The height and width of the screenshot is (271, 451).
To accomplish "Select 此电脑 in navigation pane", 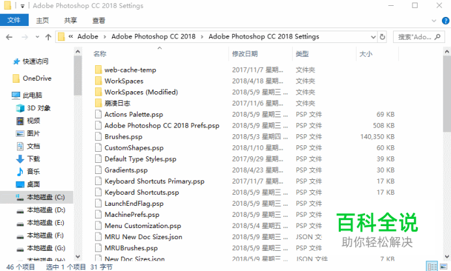I will point(32,95).
